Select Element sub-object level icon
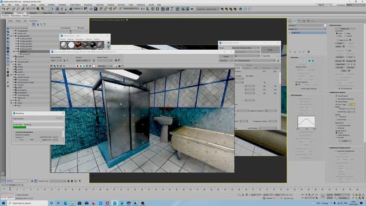 coord(313,61)
